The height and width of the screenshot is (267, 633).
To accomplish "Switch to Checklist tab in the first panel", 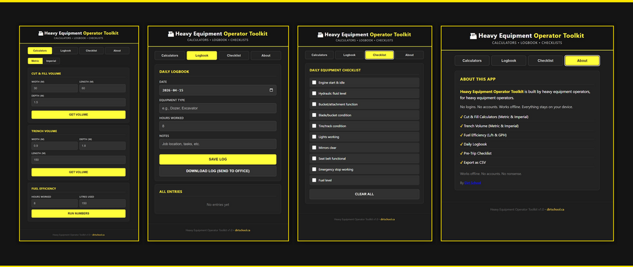I will coord(91,51).
